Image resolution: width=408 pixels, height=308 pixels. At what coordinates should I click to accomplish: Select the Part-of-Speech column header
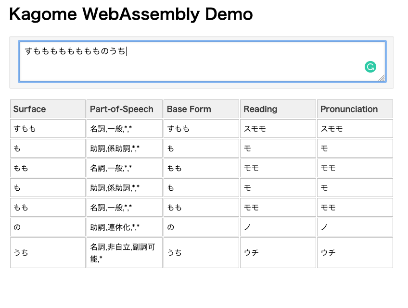click(125, 109)
